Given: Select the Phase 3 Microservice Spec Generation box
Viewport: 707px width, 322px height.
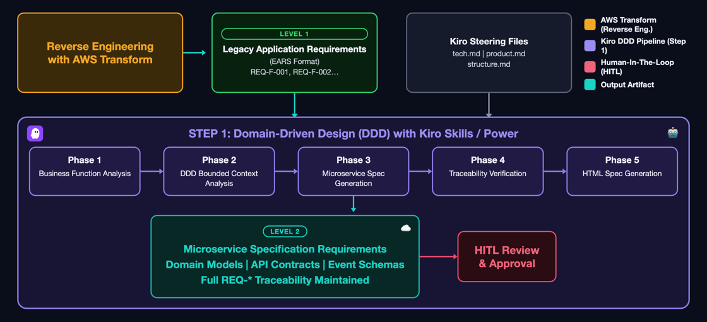Looking at the screenshot, I should [x=353, y=171].
